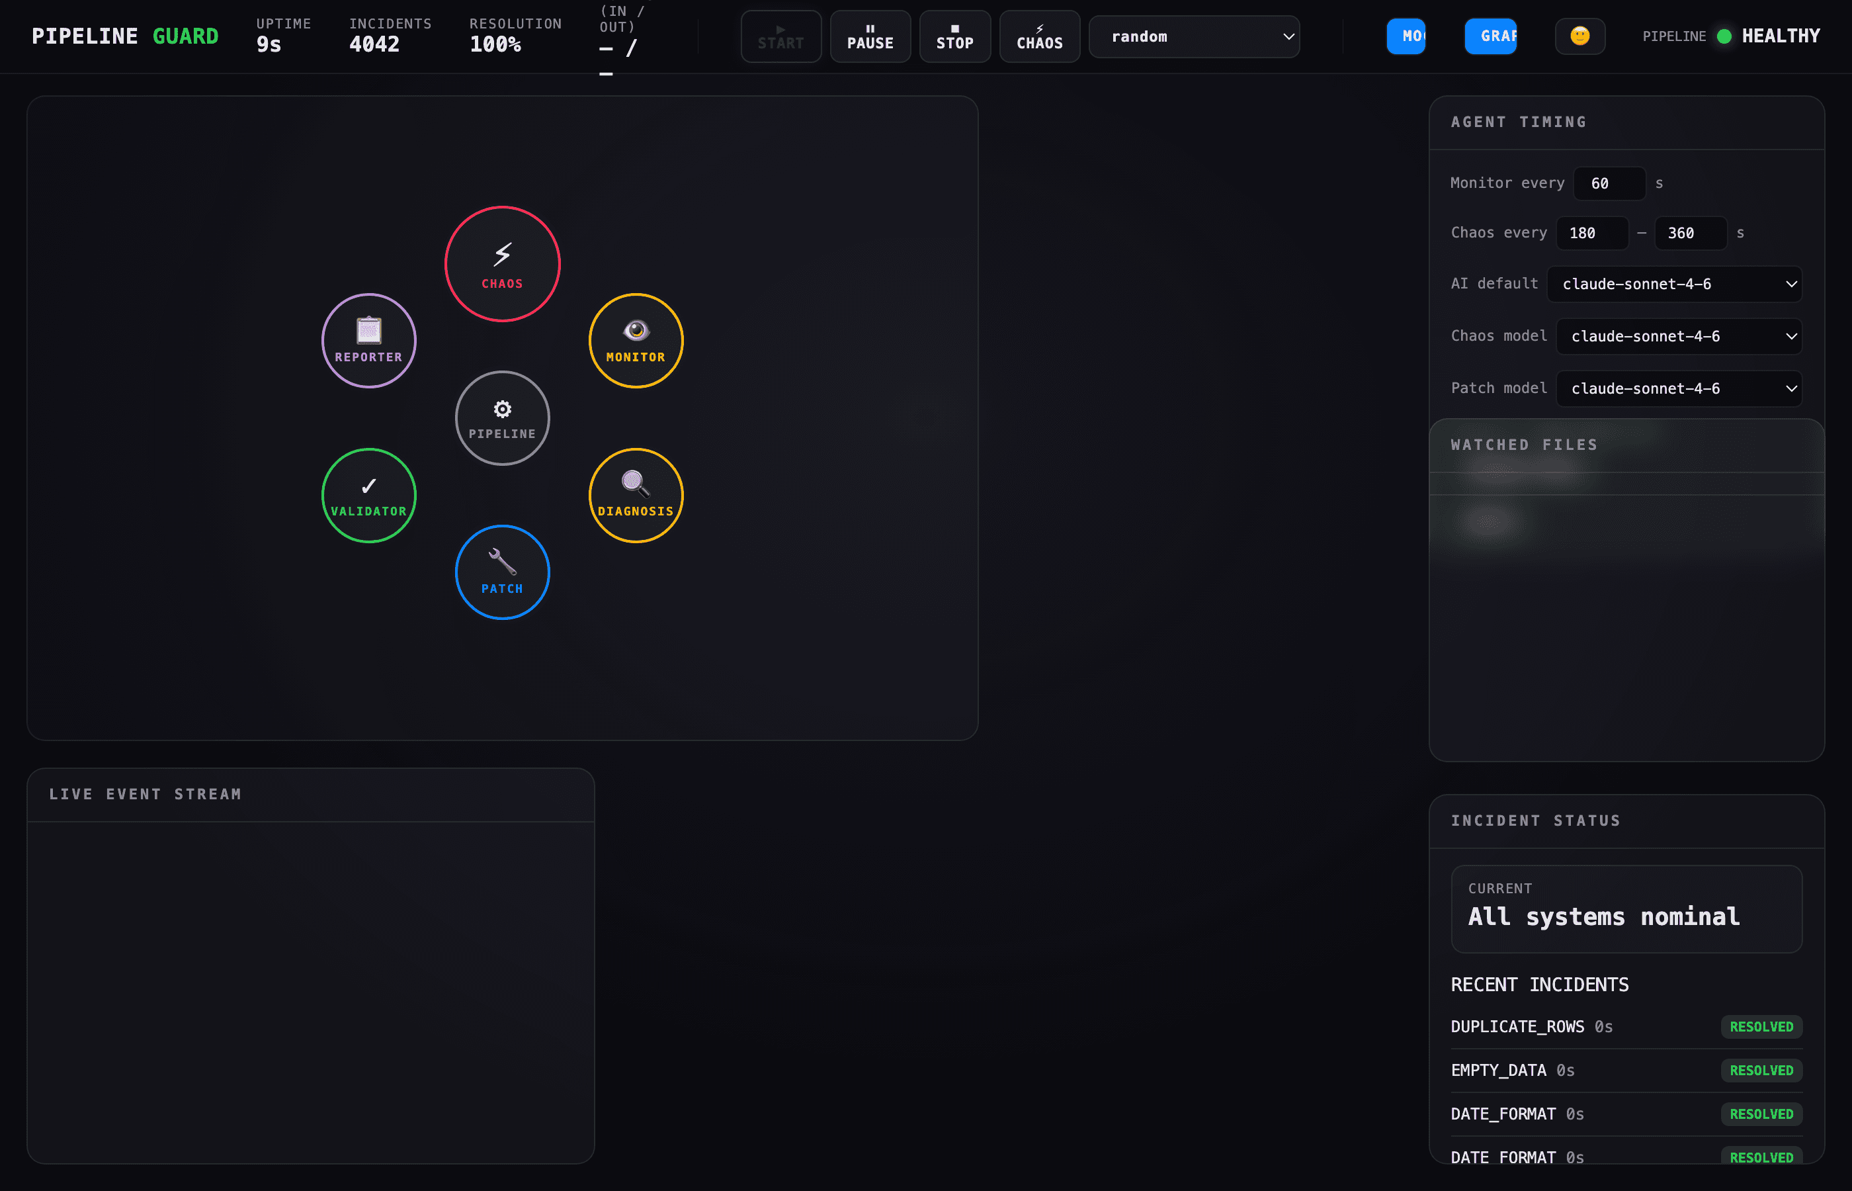Viewport: 1852px width, 1191px height.
Task: Trigger chaos with the toolbar CHAOS button
Action: click(1040, 36)
